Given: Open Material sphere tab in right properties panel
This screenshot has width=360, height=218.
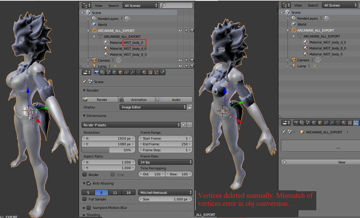Looking at the screenshot, I should tap(344, 123).
